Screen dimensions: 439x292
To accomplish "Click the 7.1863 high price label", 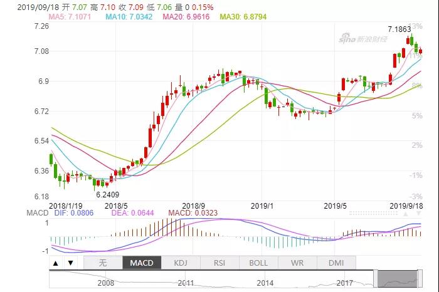I will pos(399,29).
